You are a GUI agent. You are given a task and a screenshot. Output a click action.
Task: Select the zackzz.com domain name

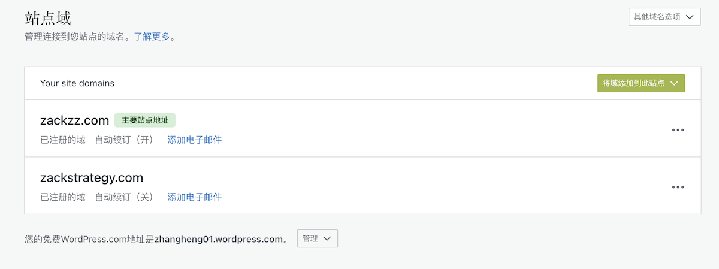74,120
